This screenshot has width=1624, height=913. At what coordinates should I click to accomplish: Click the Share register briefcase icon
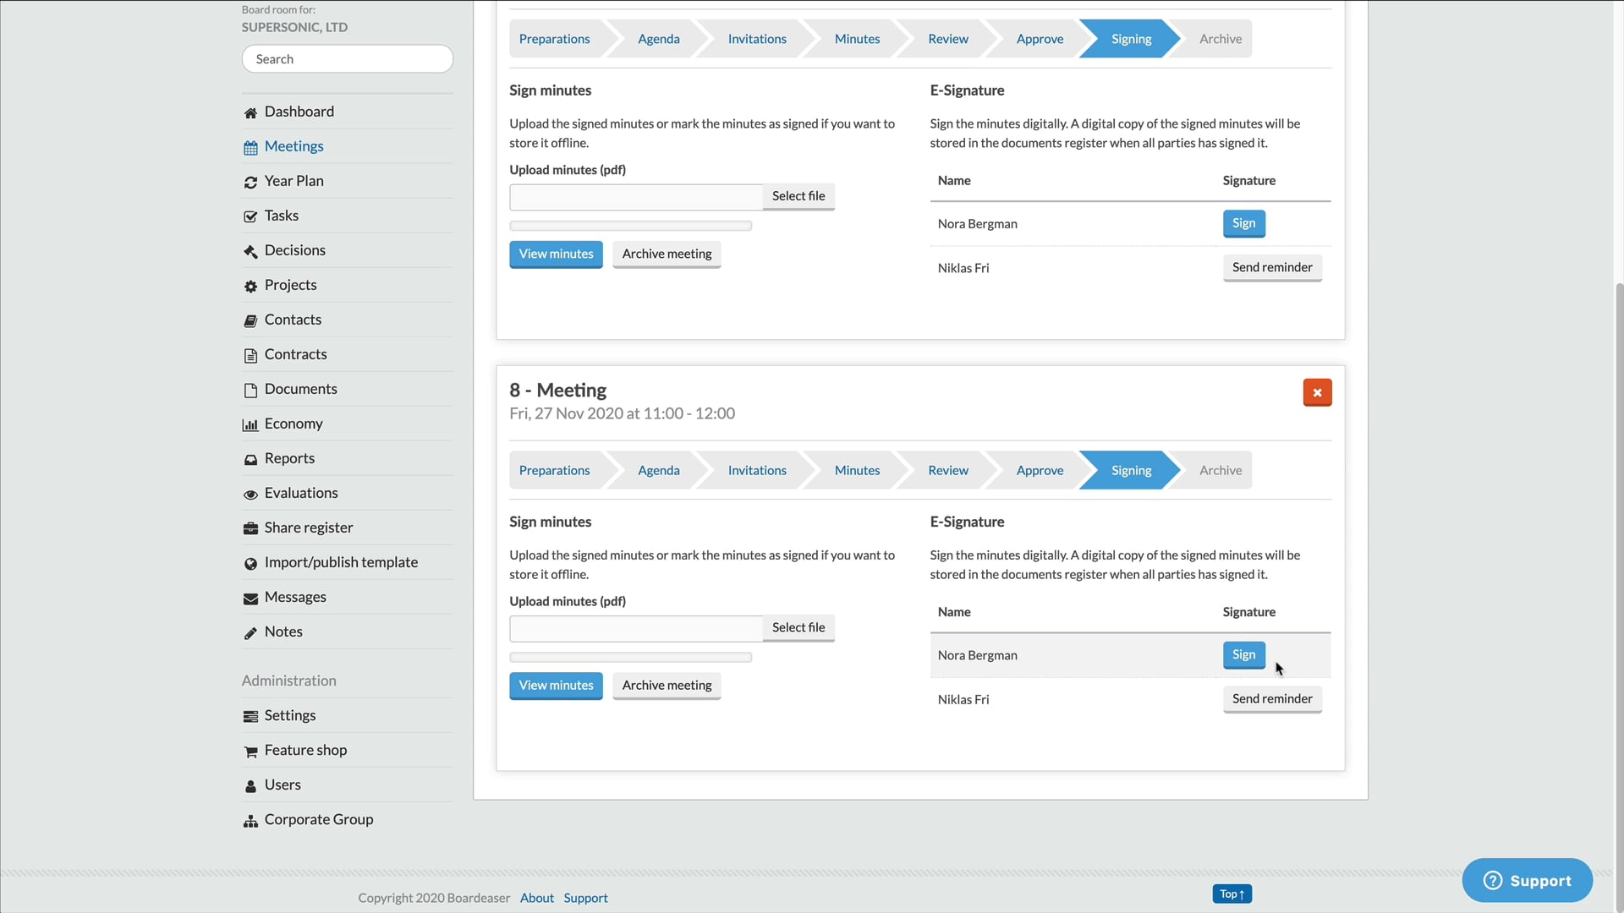(250, 528)
